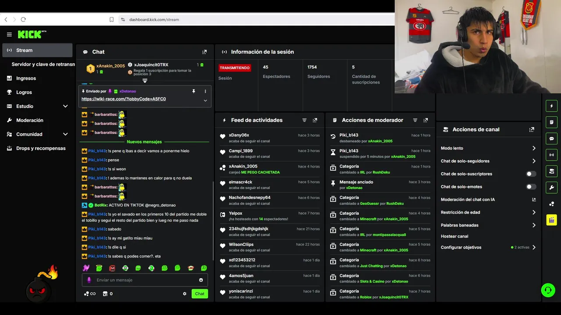Image resolution: width=561 pixels, height=315 pixels.
Task: Open Restricción de edad settings
Action: (x=488, y=213)
